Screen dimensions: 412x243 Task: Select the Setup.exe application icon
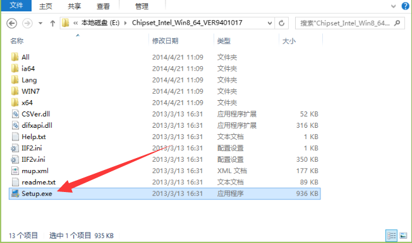point(15,193)
